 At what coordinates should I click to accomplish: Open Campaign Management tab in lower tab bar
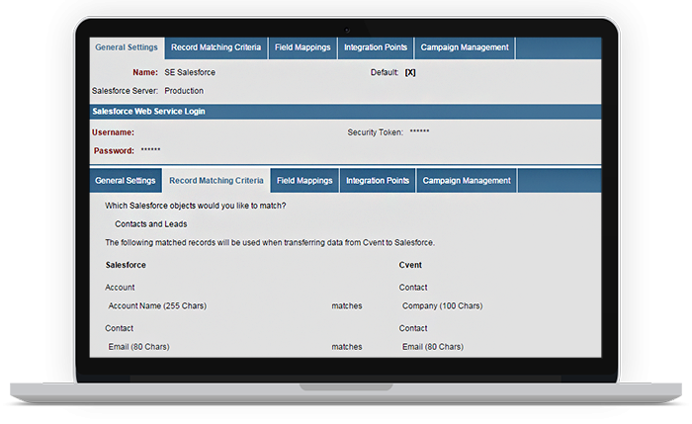coord(466,181)
